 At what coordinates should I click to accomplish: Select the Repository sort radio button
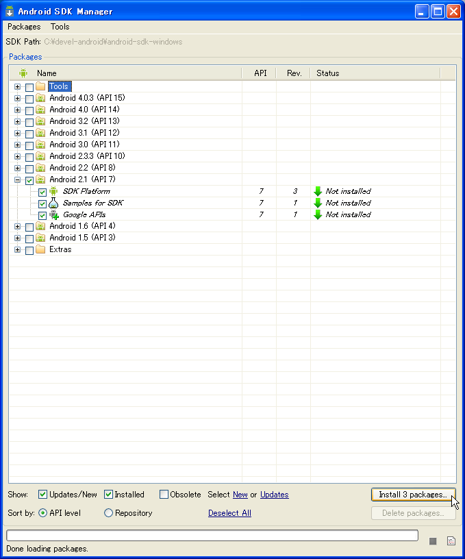point(108,513)
